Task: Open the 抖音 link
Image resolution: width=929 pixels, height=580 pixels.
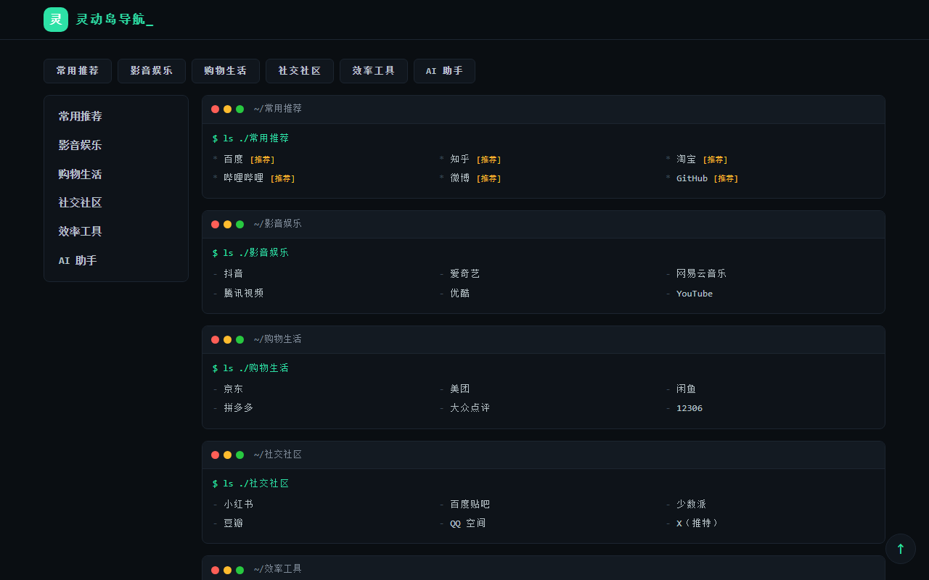Action: click(x=234, y=274)
